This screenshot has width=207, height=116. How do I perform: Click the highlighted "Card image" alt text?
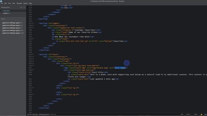(x=120, y=68)
